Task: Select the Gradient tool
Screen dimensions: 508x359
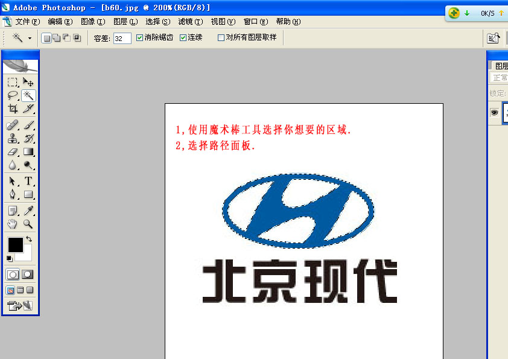Action: [x=28, y=151]
